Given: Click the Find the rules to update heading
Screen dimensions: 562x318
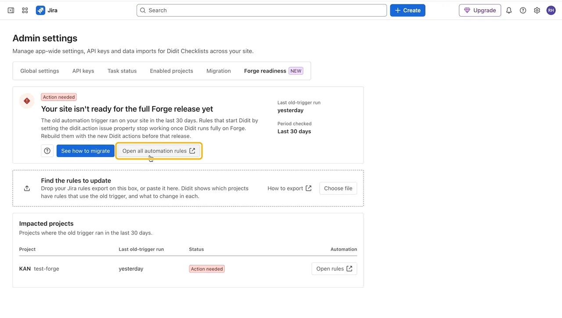Looking at the screenshot, I should point(76,181).
